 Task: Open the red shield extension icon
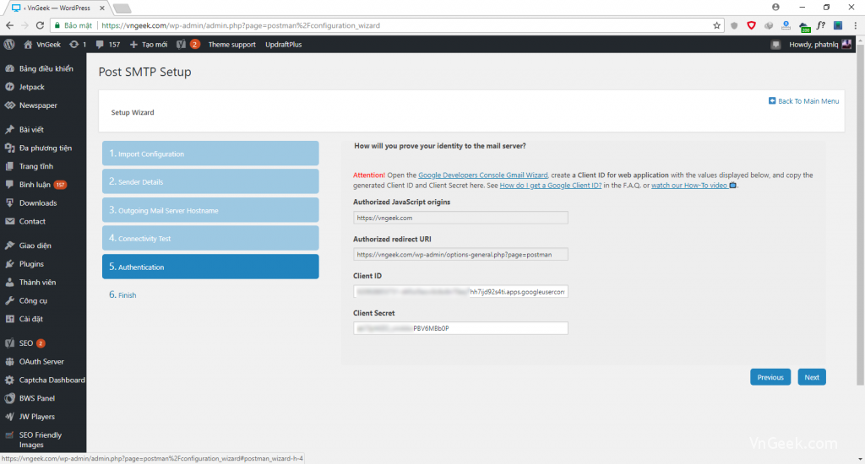click(x=751, y=25)
